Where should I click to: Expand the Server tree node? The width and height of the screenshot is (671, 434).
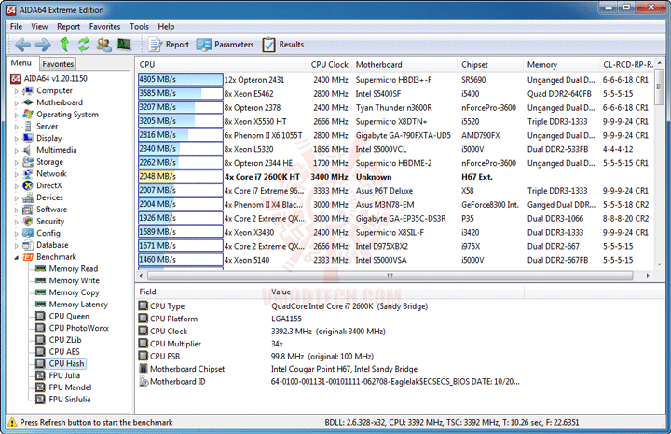pos(16,127)
